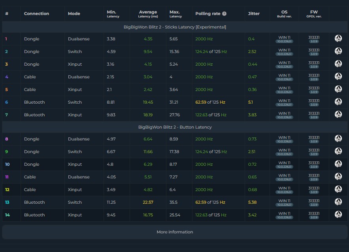Click average latency value 4.15
This screenshot has height=252, width=349.
click(148, 64)
